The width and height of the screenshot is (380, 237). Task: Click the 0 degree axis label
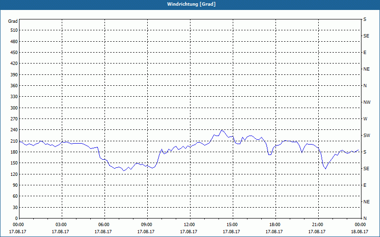tap(17, 219)
